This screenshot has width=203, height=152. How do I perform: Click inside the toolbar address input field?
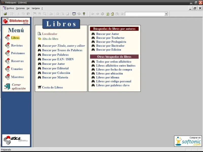click(x=145, y=14)
